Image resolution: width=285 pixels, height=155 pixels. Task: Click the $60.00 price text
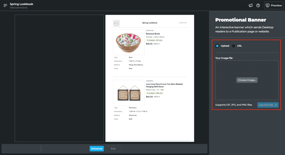tap(149, 97)
